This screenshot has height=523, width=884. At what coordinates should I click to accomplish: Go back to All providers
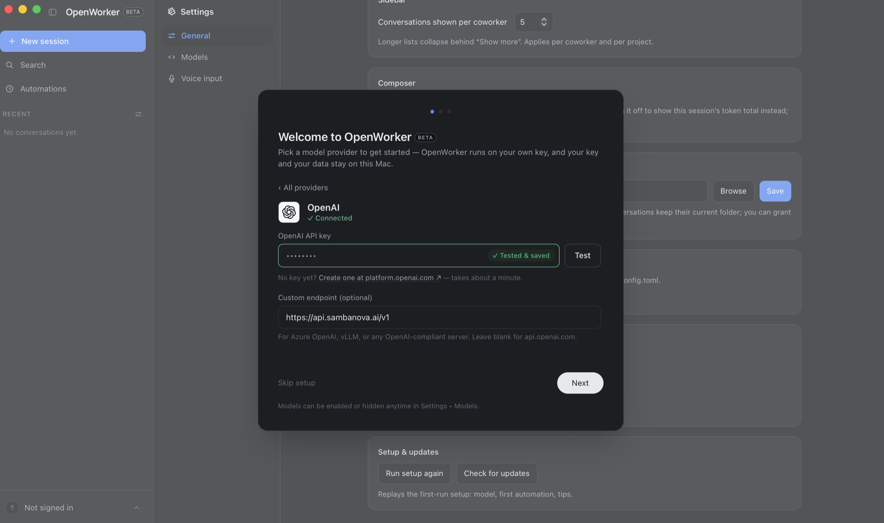(303, 188)
